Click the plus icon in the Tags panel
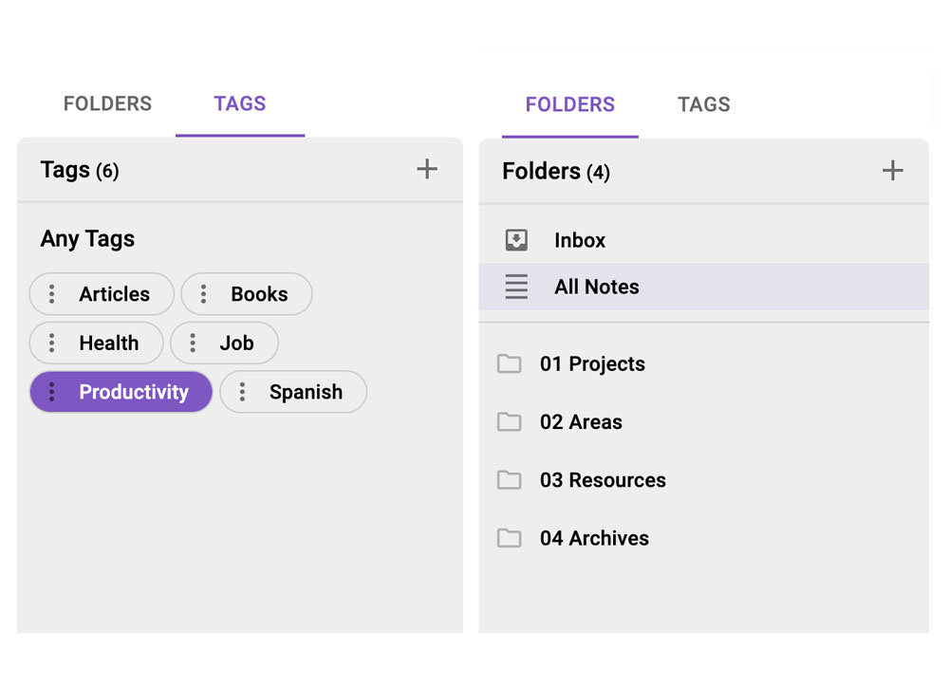Image resolution: width=949 pixels, height=688 pixels. click(427, 169)
